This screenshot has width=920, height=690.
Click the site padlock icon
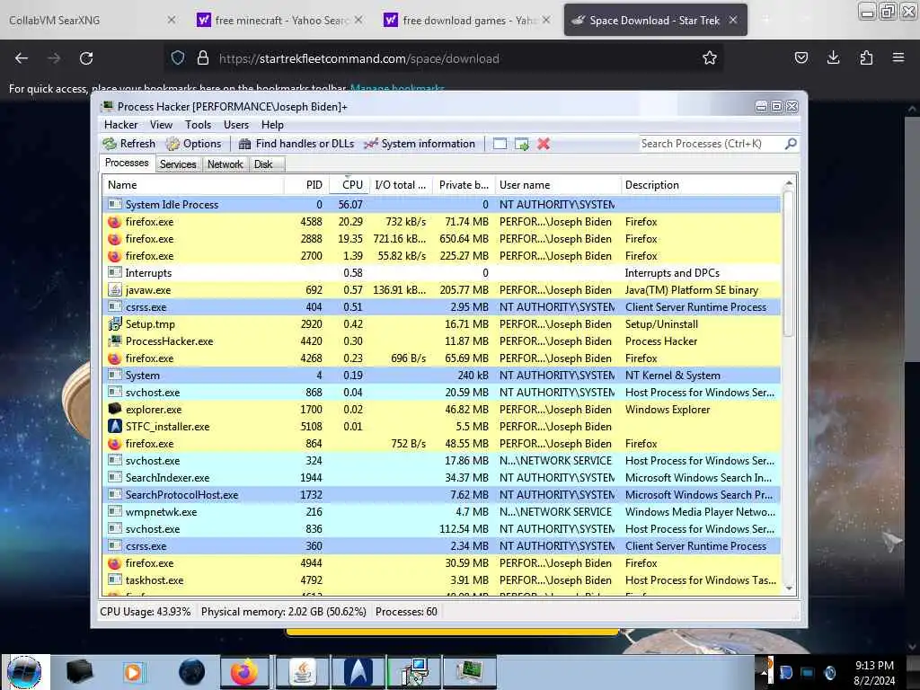coord(203,58)
